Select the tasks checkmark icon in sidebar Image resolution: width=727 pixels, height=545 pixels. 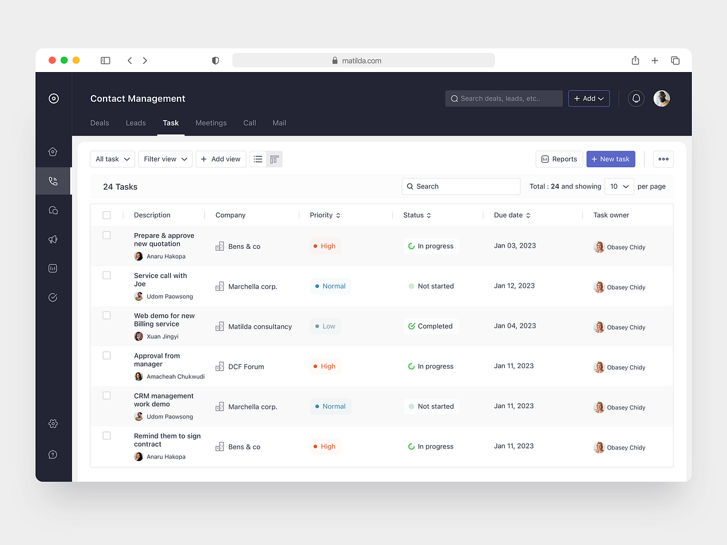[53, 297]
